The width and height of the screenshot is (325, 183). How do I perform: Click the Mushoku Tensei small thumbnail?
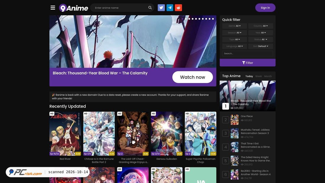235,133
